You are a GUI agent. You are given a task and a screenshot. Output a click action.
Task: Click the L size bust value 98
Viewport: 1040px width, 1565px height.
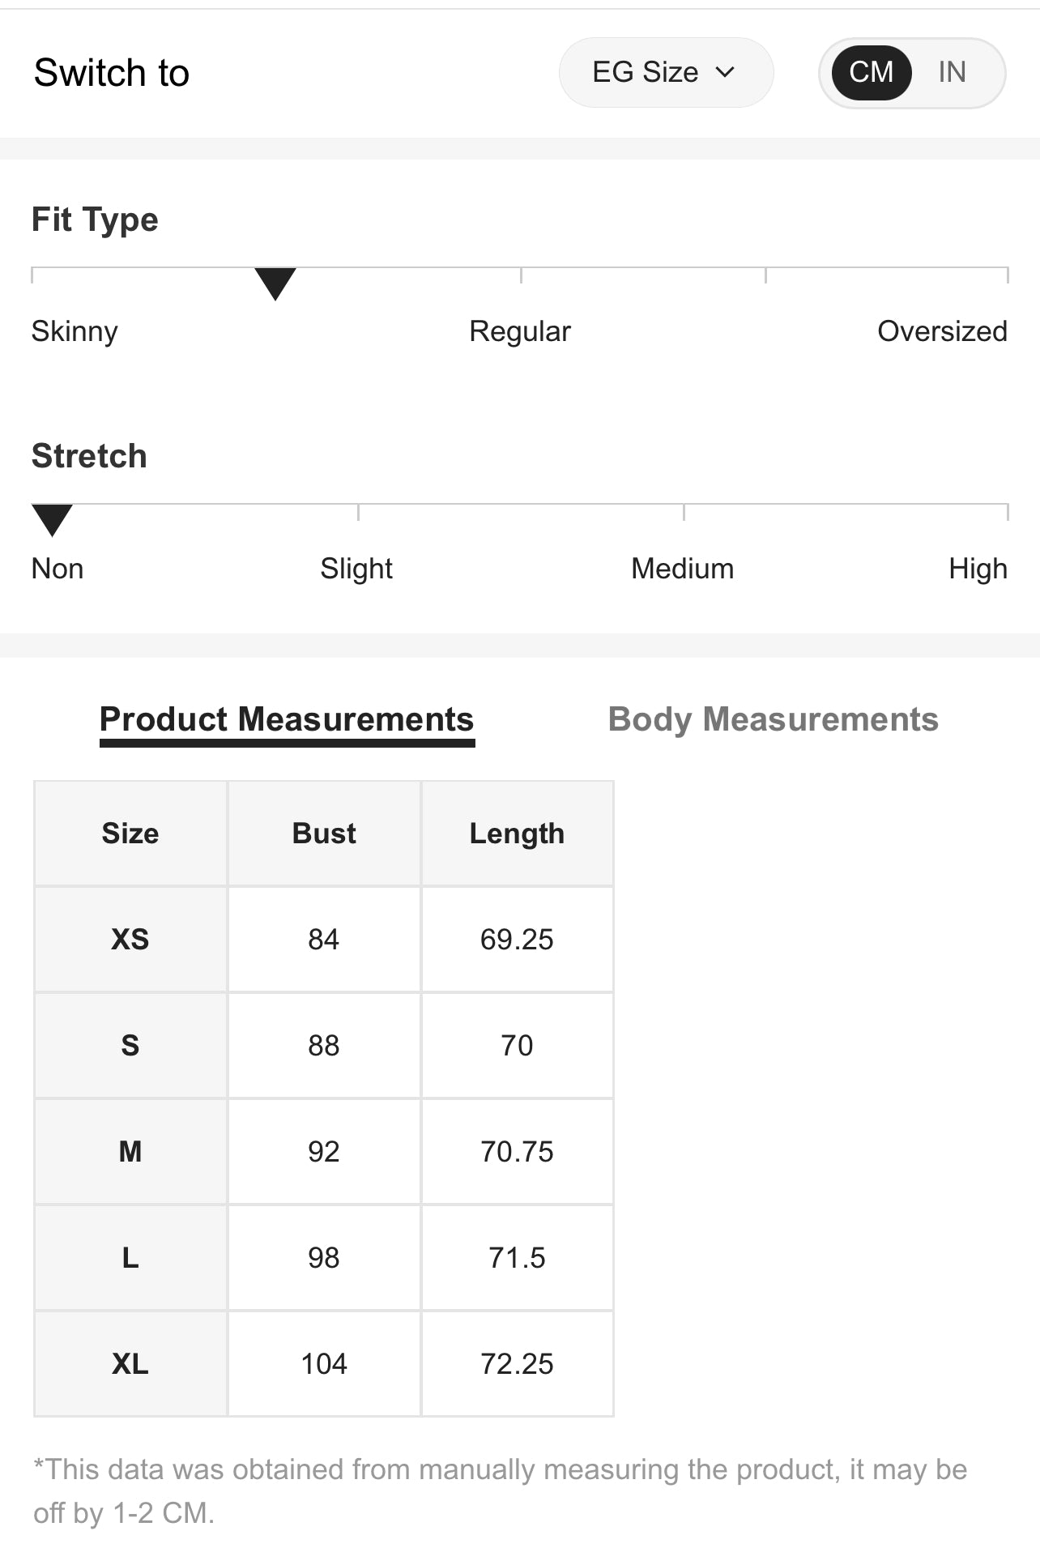(x=324, y=1258)
